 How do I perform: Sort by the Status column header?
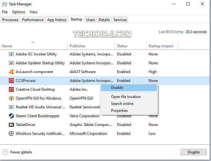(x=131, y=45)
